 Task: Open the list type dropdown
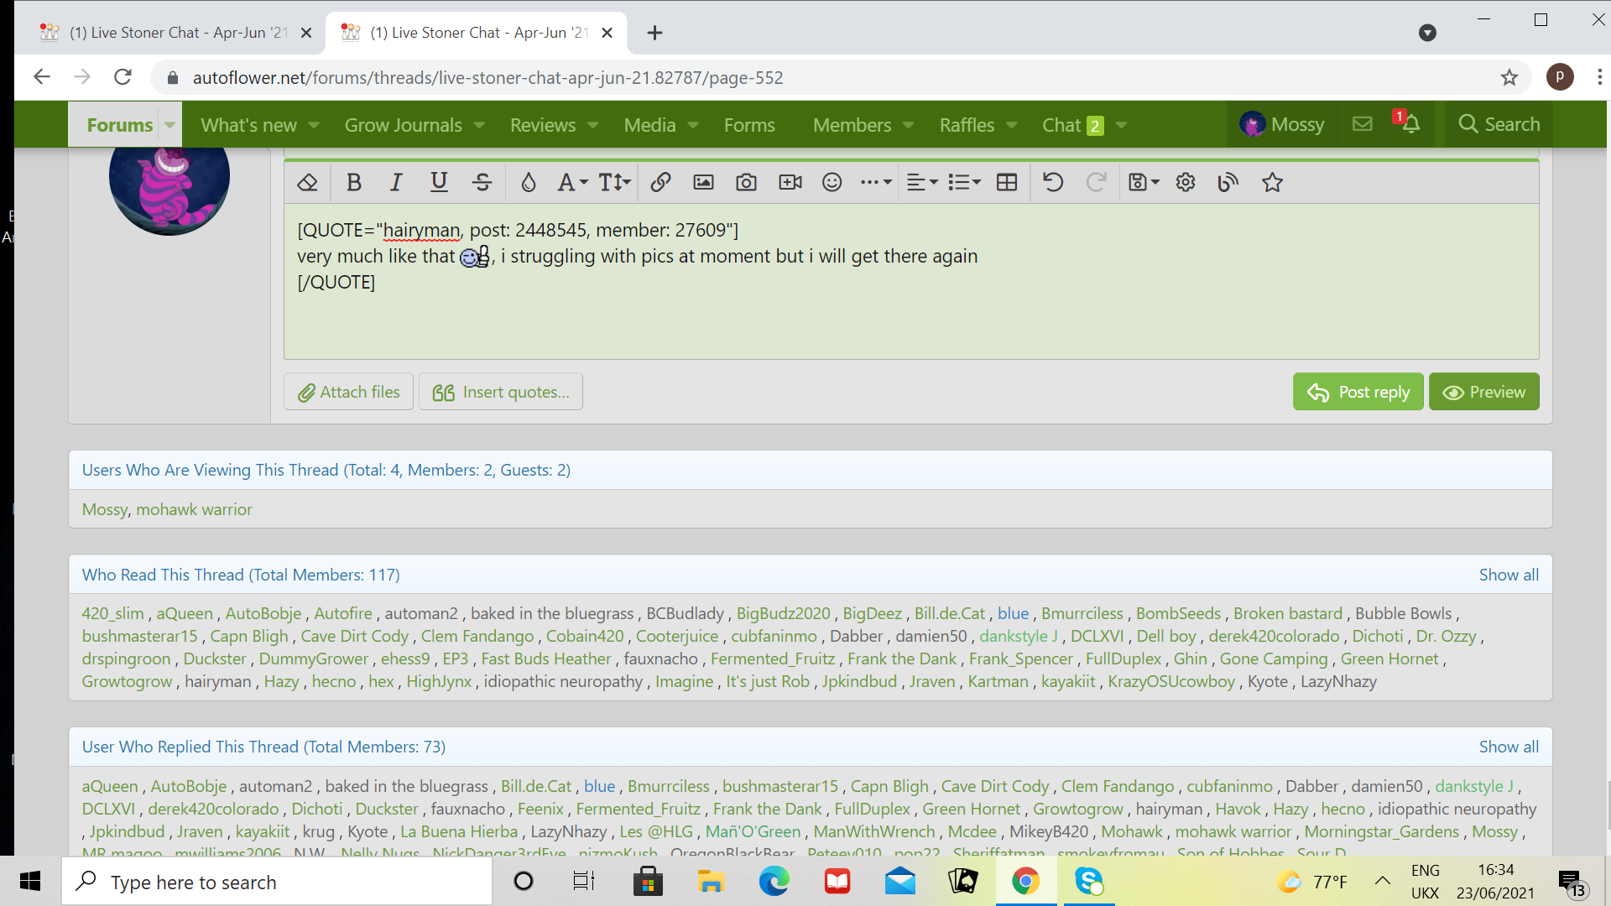[964, 182]
